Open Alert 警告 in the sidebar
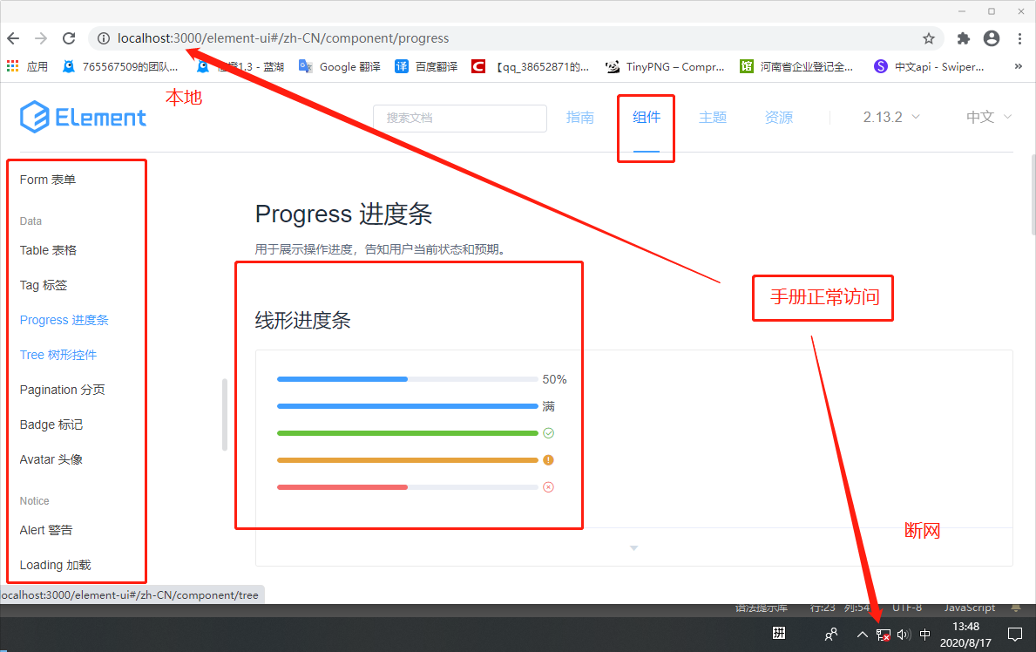1036x652 pixels. pyautogui.click(x=46, y=530)
